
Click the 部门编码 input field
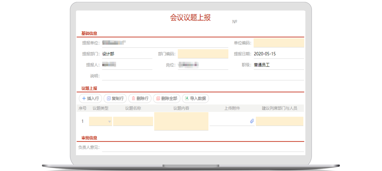(x=203, y=54)
